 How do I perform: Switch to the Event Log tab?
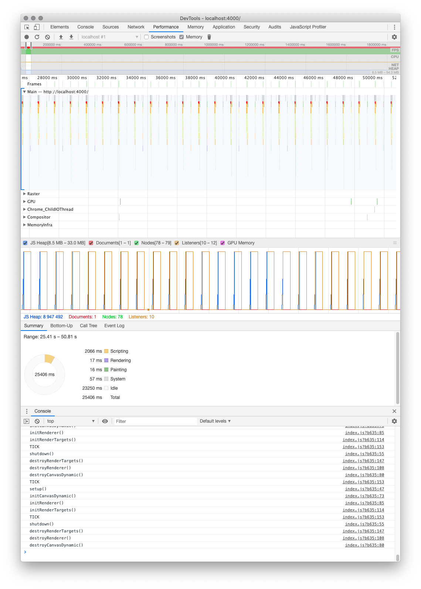click(x=114, y=326)
